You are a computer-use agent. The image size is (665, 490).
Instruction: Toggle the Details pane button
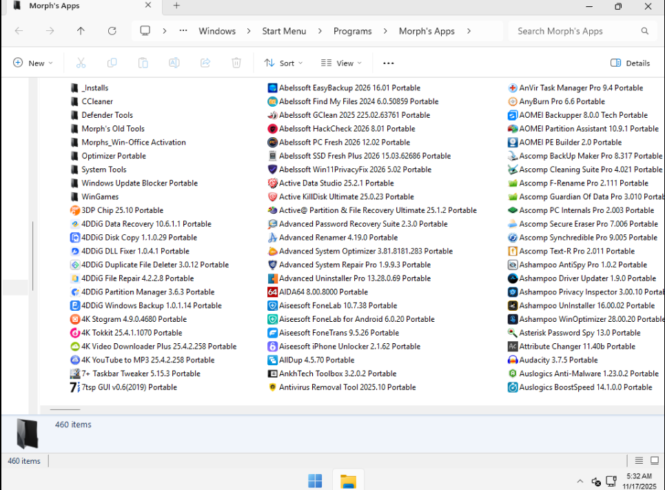tap(630, 63)
